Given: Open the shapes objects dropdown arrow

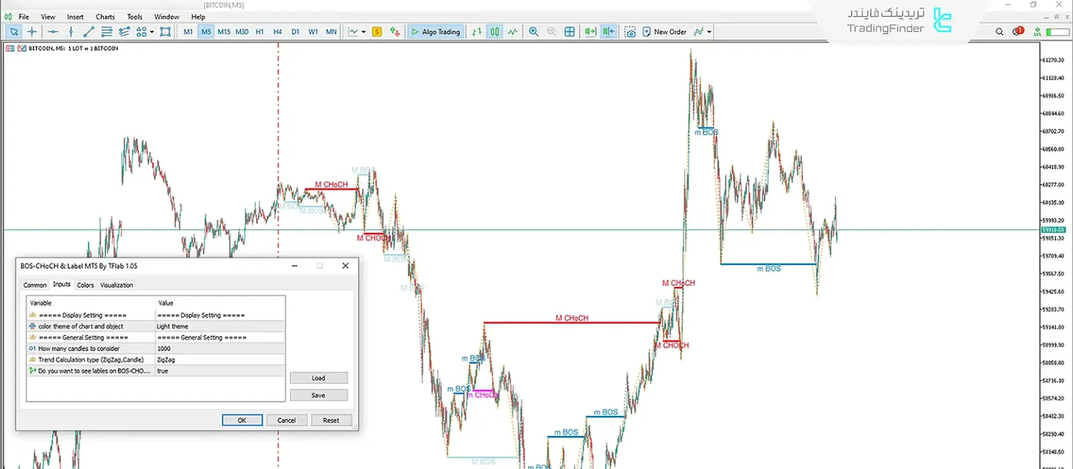Looking at the screenshot, I should click(152, 31).
